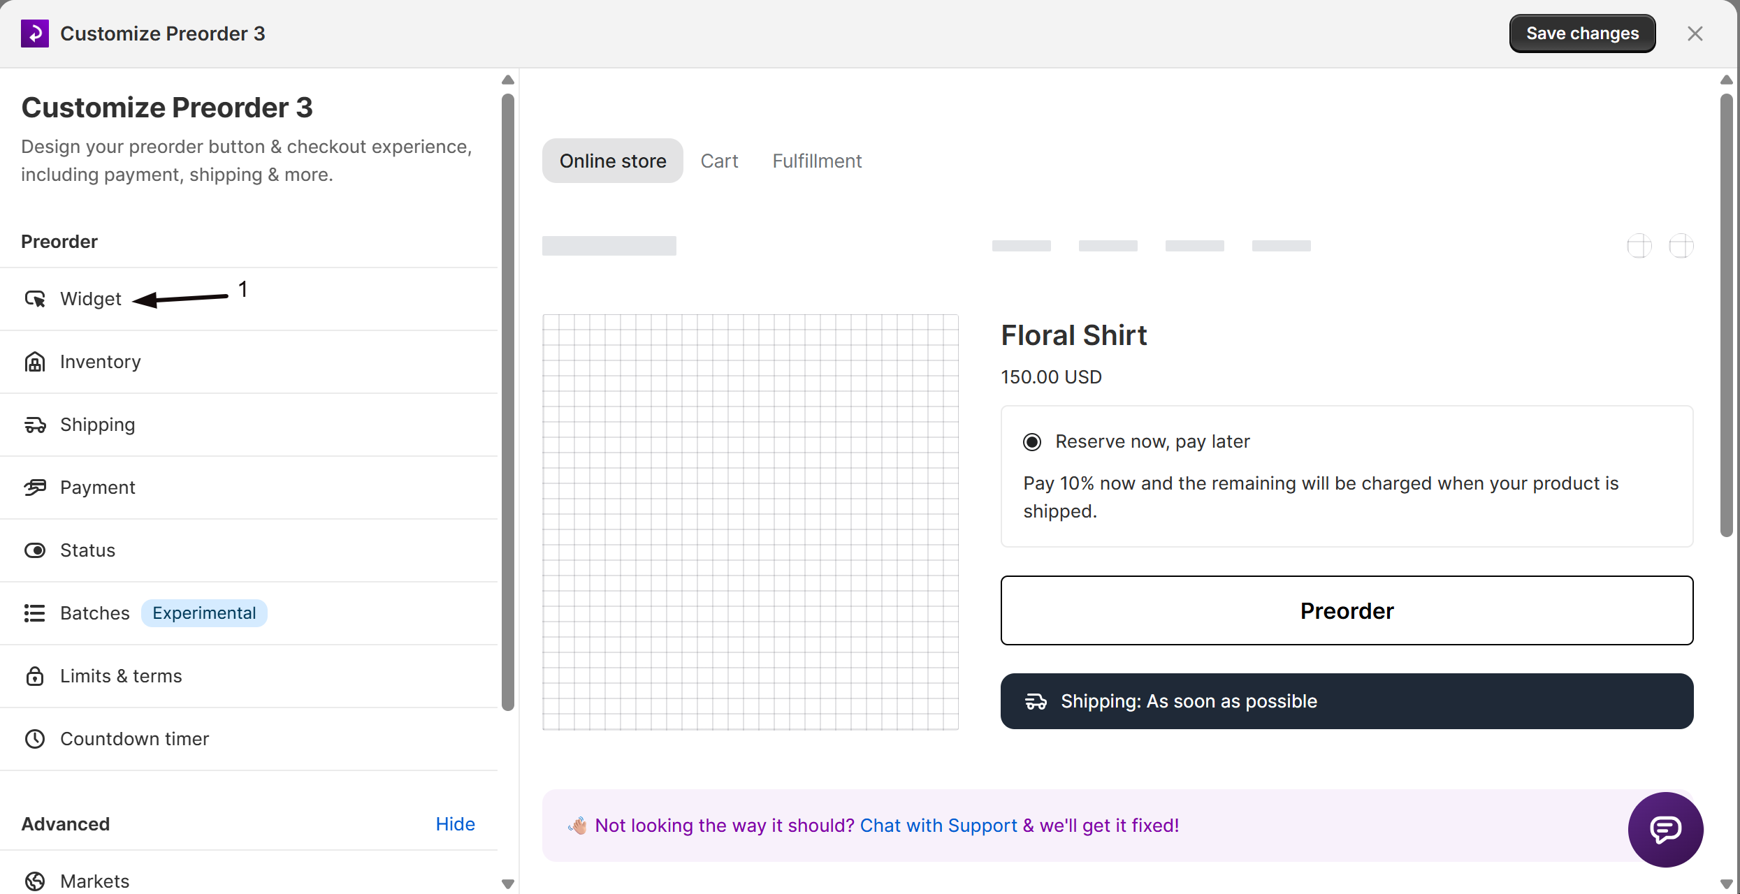The height and width of the screenshot is (894, 1740).
Task: Click preview pane scrollbar down arrow
Action: pyautogui.click(x=1727, y=884)
